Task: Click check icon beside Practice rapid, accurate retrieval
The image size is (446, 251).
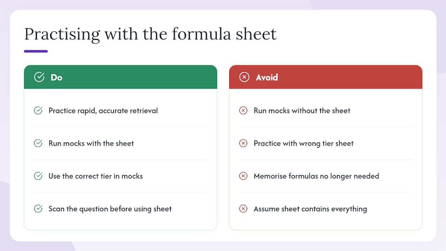Action: pos(38,111)
